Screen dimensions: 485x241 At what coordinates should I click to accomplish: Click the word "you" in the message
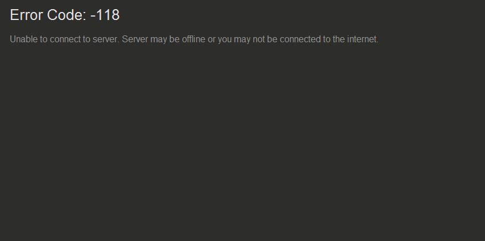(225, 39)
